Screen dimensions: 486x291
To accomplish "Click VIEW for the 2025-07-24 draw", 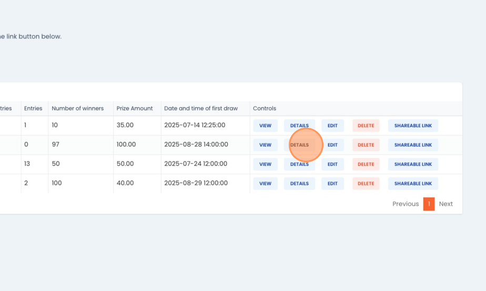I will click(265, 164).
